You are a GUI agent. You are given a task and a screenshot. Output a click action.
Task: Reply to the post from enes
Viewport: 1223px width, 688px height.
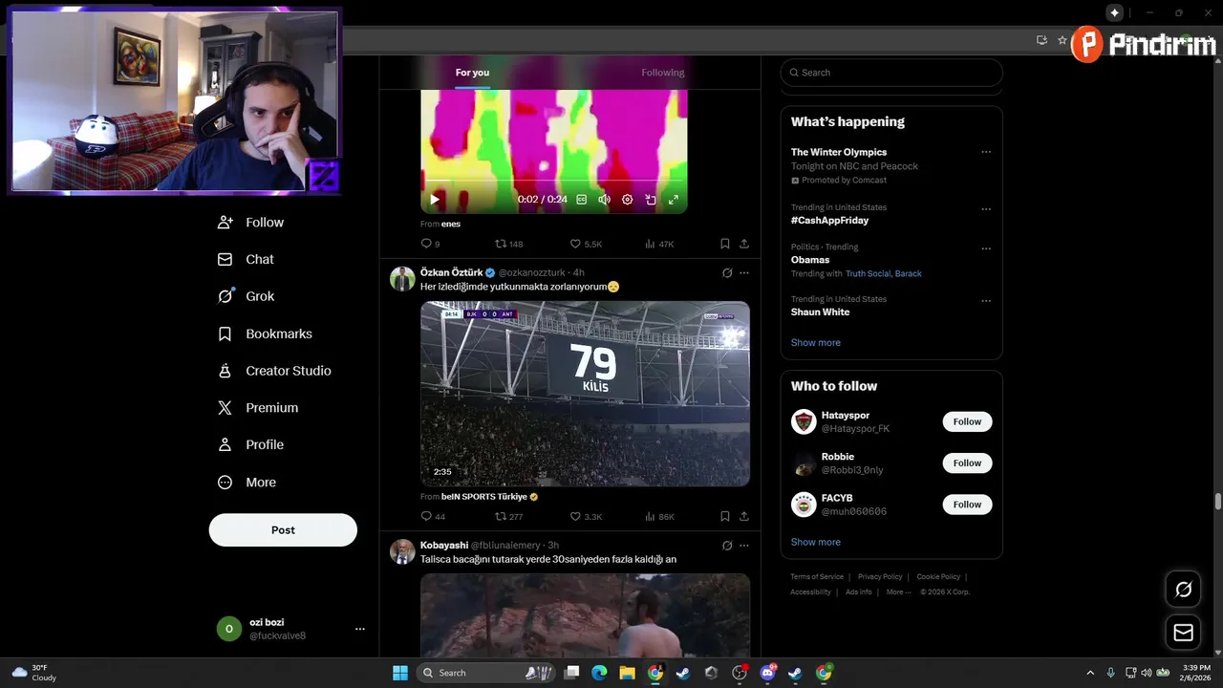coord(430,244)
